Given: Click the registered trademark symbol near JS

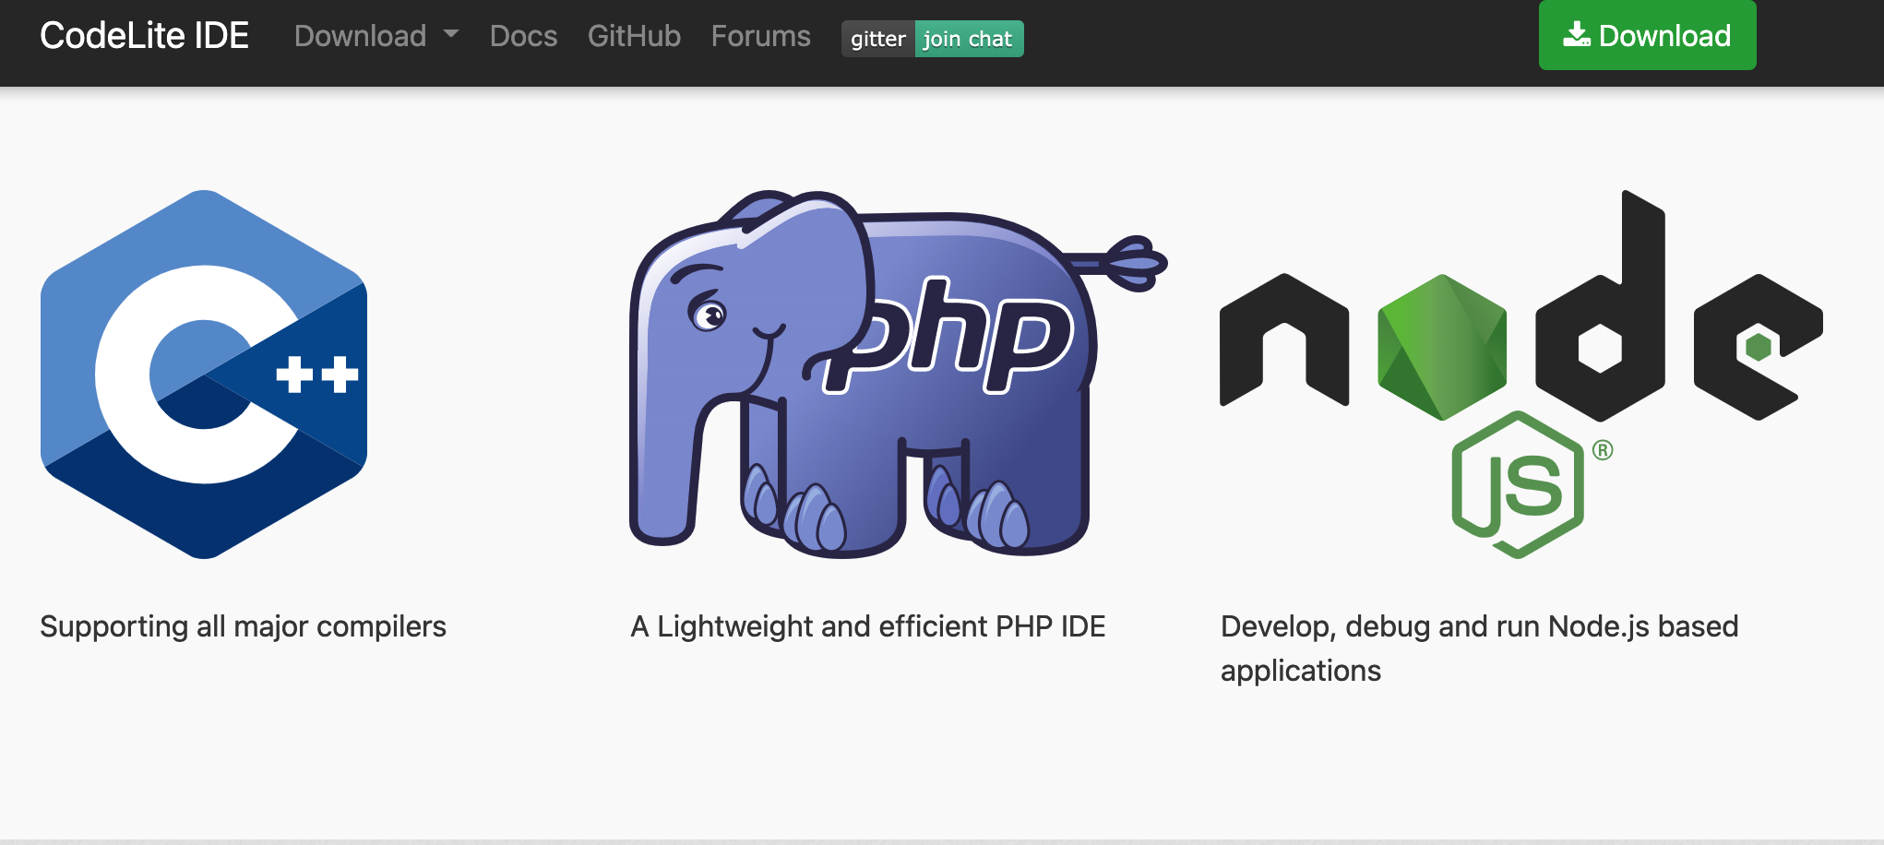Looking at the screenshot, I should tap(1603, 450).
